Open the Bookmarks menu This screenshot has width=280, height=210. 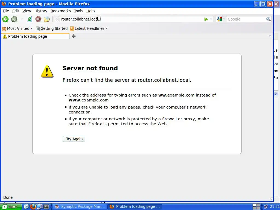click(60, 11)
